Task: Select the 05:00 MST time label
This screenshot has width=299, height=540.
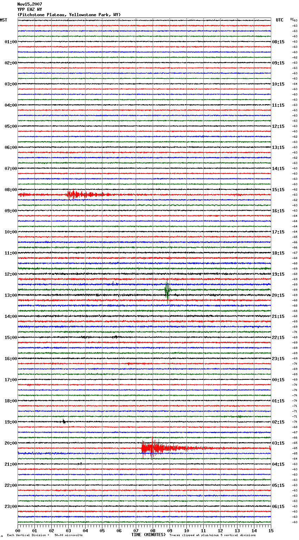Action: coord(11,126)
